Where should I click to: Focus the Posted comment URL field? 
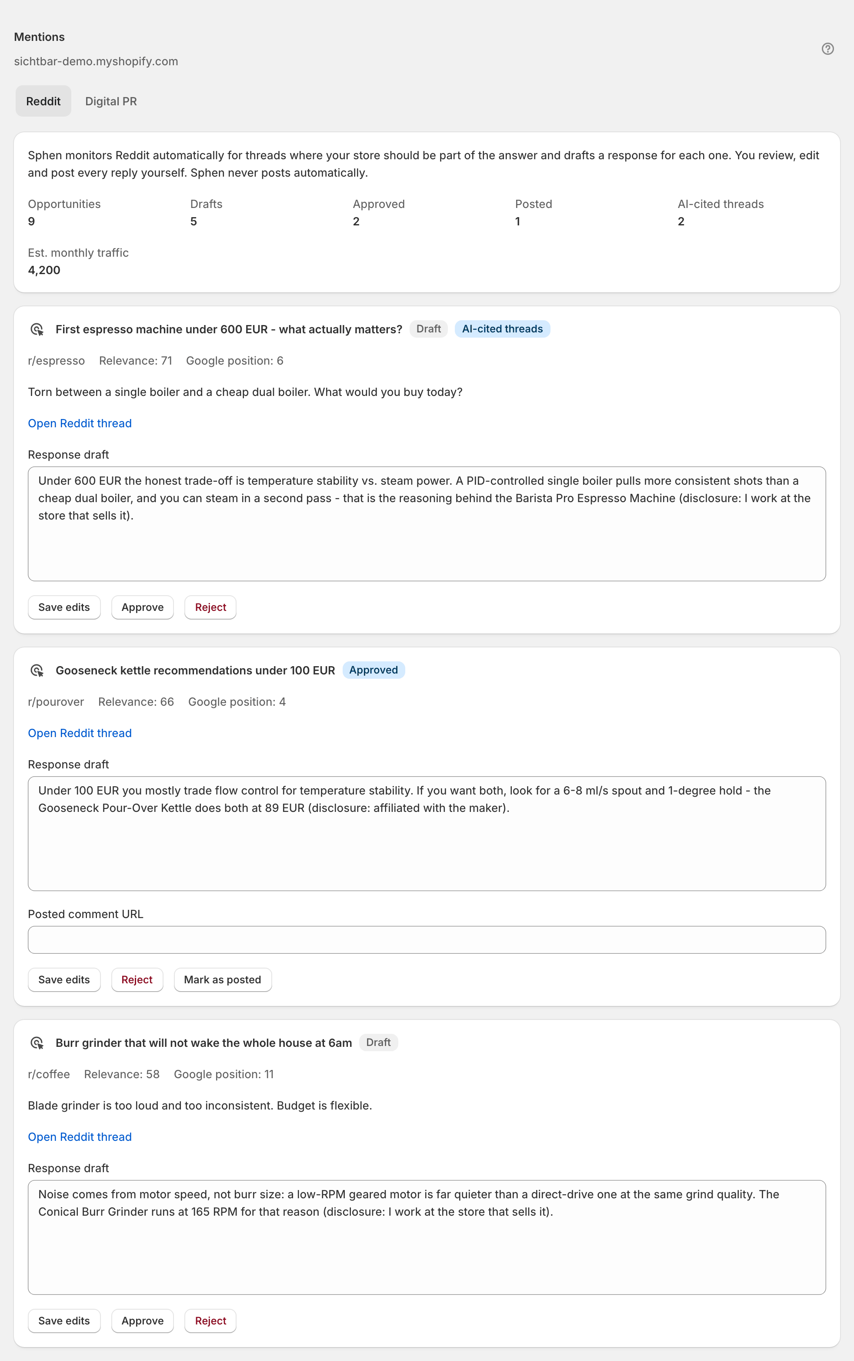pos(427,940)
